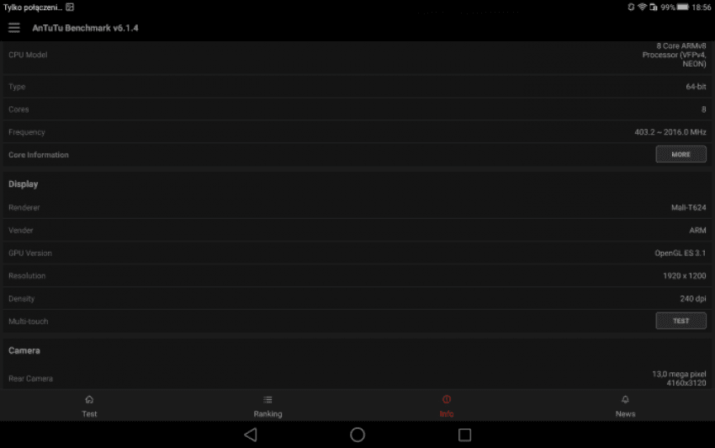Screen dimensions: 715x448
Task: Tap the Android home circle button
Action: [357, 435]
